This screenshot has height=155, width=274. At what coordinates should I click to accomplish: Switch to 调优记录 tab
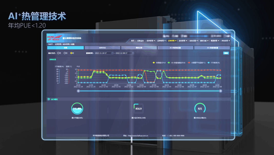[x=139, y=48]
